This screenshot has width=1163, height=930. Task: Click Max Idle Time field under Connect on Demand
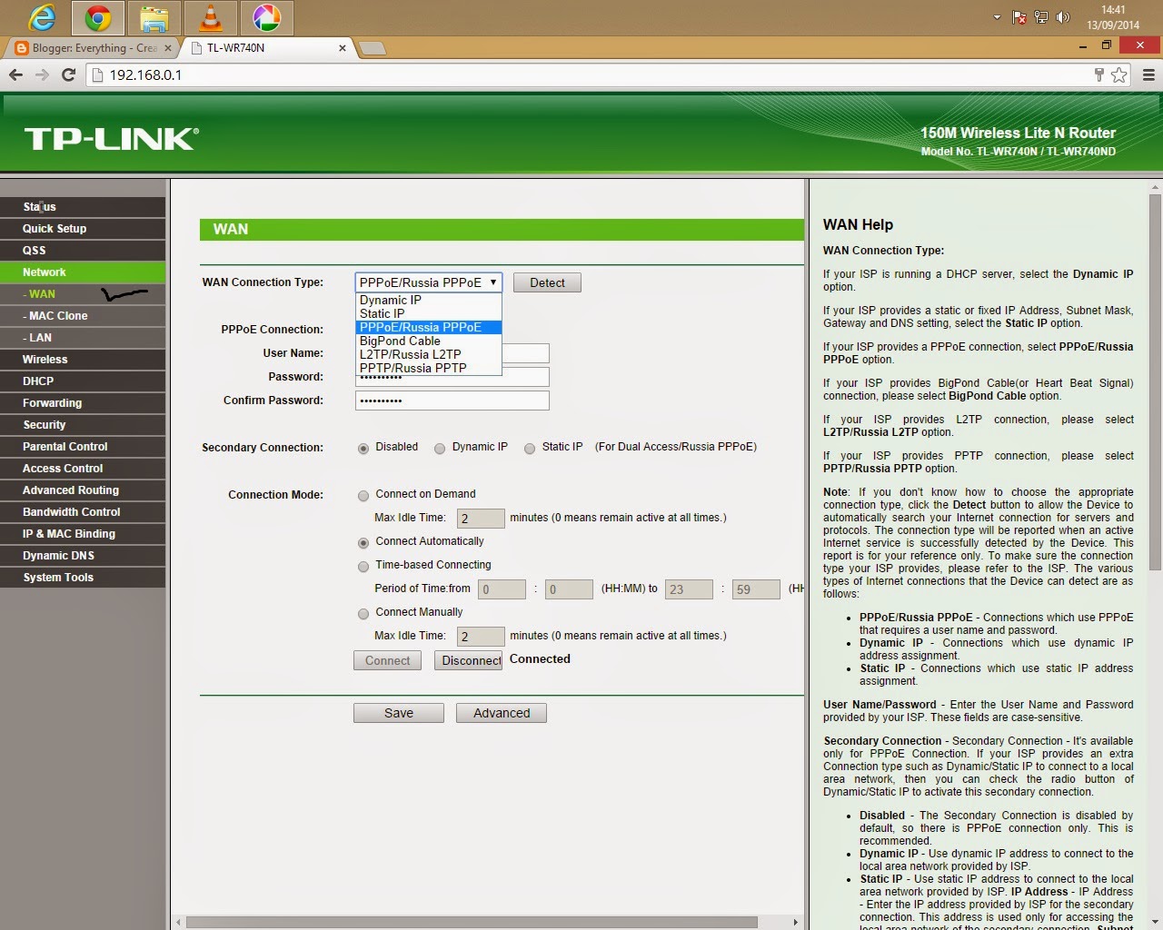tap(481, 518)
